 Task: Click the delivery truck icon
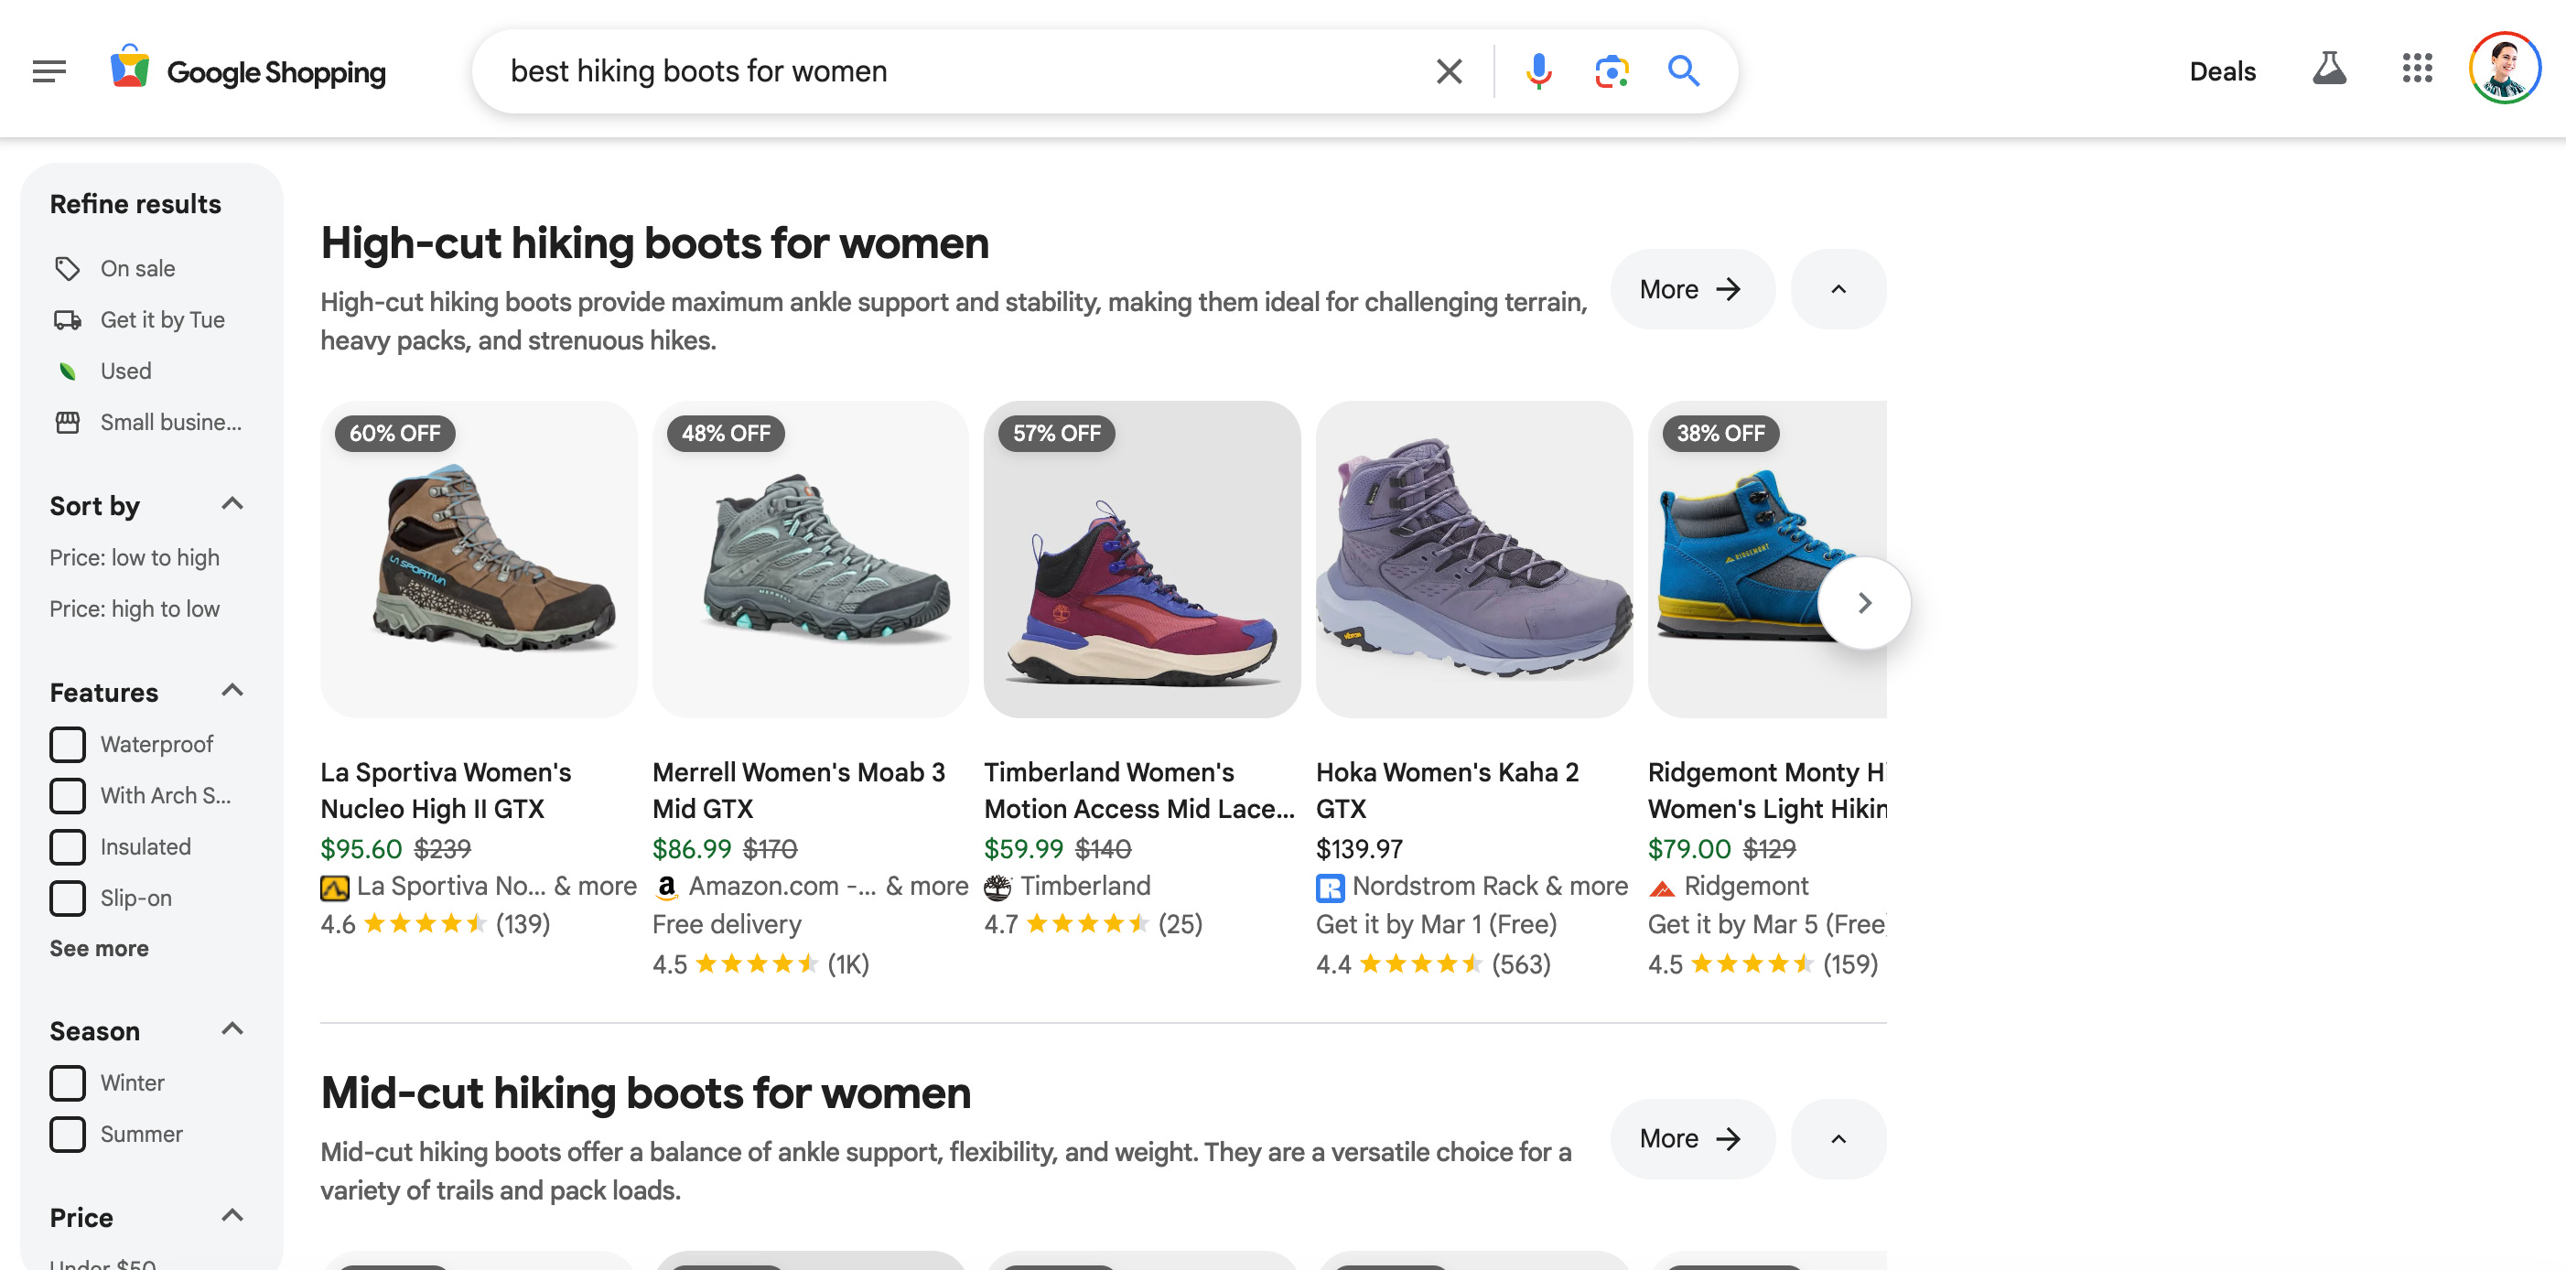tap(67, 319)
